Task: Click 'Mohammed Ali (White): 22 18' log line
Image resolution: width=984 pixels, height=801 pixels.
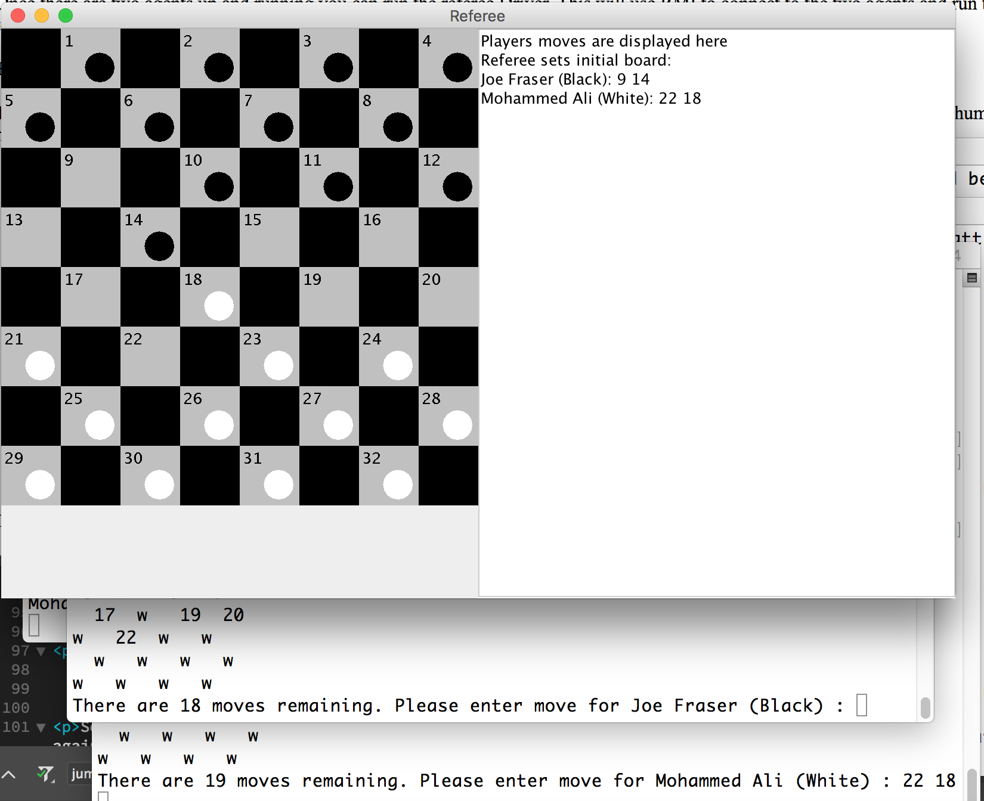Action: (x=591, y=98)
